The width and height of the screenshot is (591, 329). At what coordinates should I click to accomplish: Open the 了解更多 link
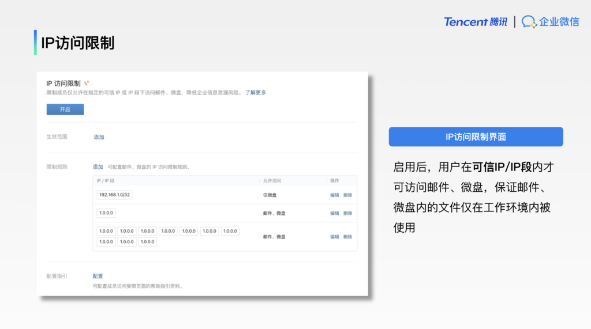[x=256, y=93]
